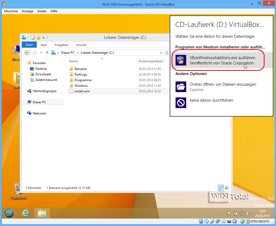Screen dimensions: 276x226
Task: Open the Geräte menu
Action: [x=42, y=11]
